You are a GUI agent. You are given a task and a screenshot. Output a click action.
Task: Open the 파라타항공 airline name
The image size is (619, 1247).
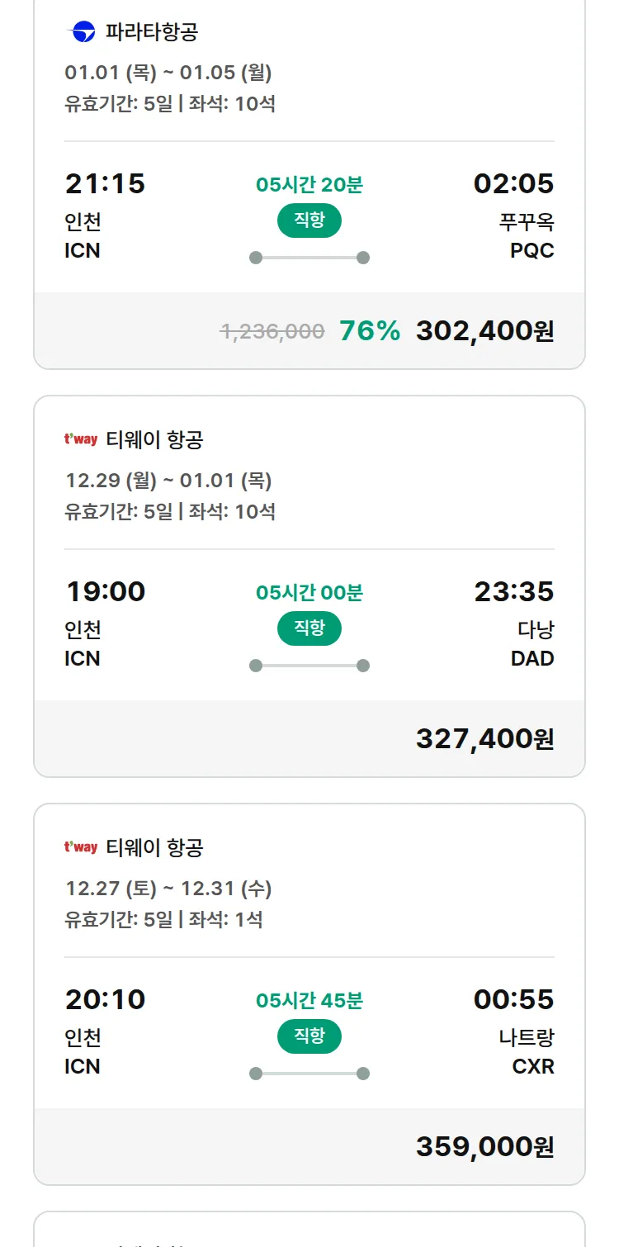click(152, 32)
